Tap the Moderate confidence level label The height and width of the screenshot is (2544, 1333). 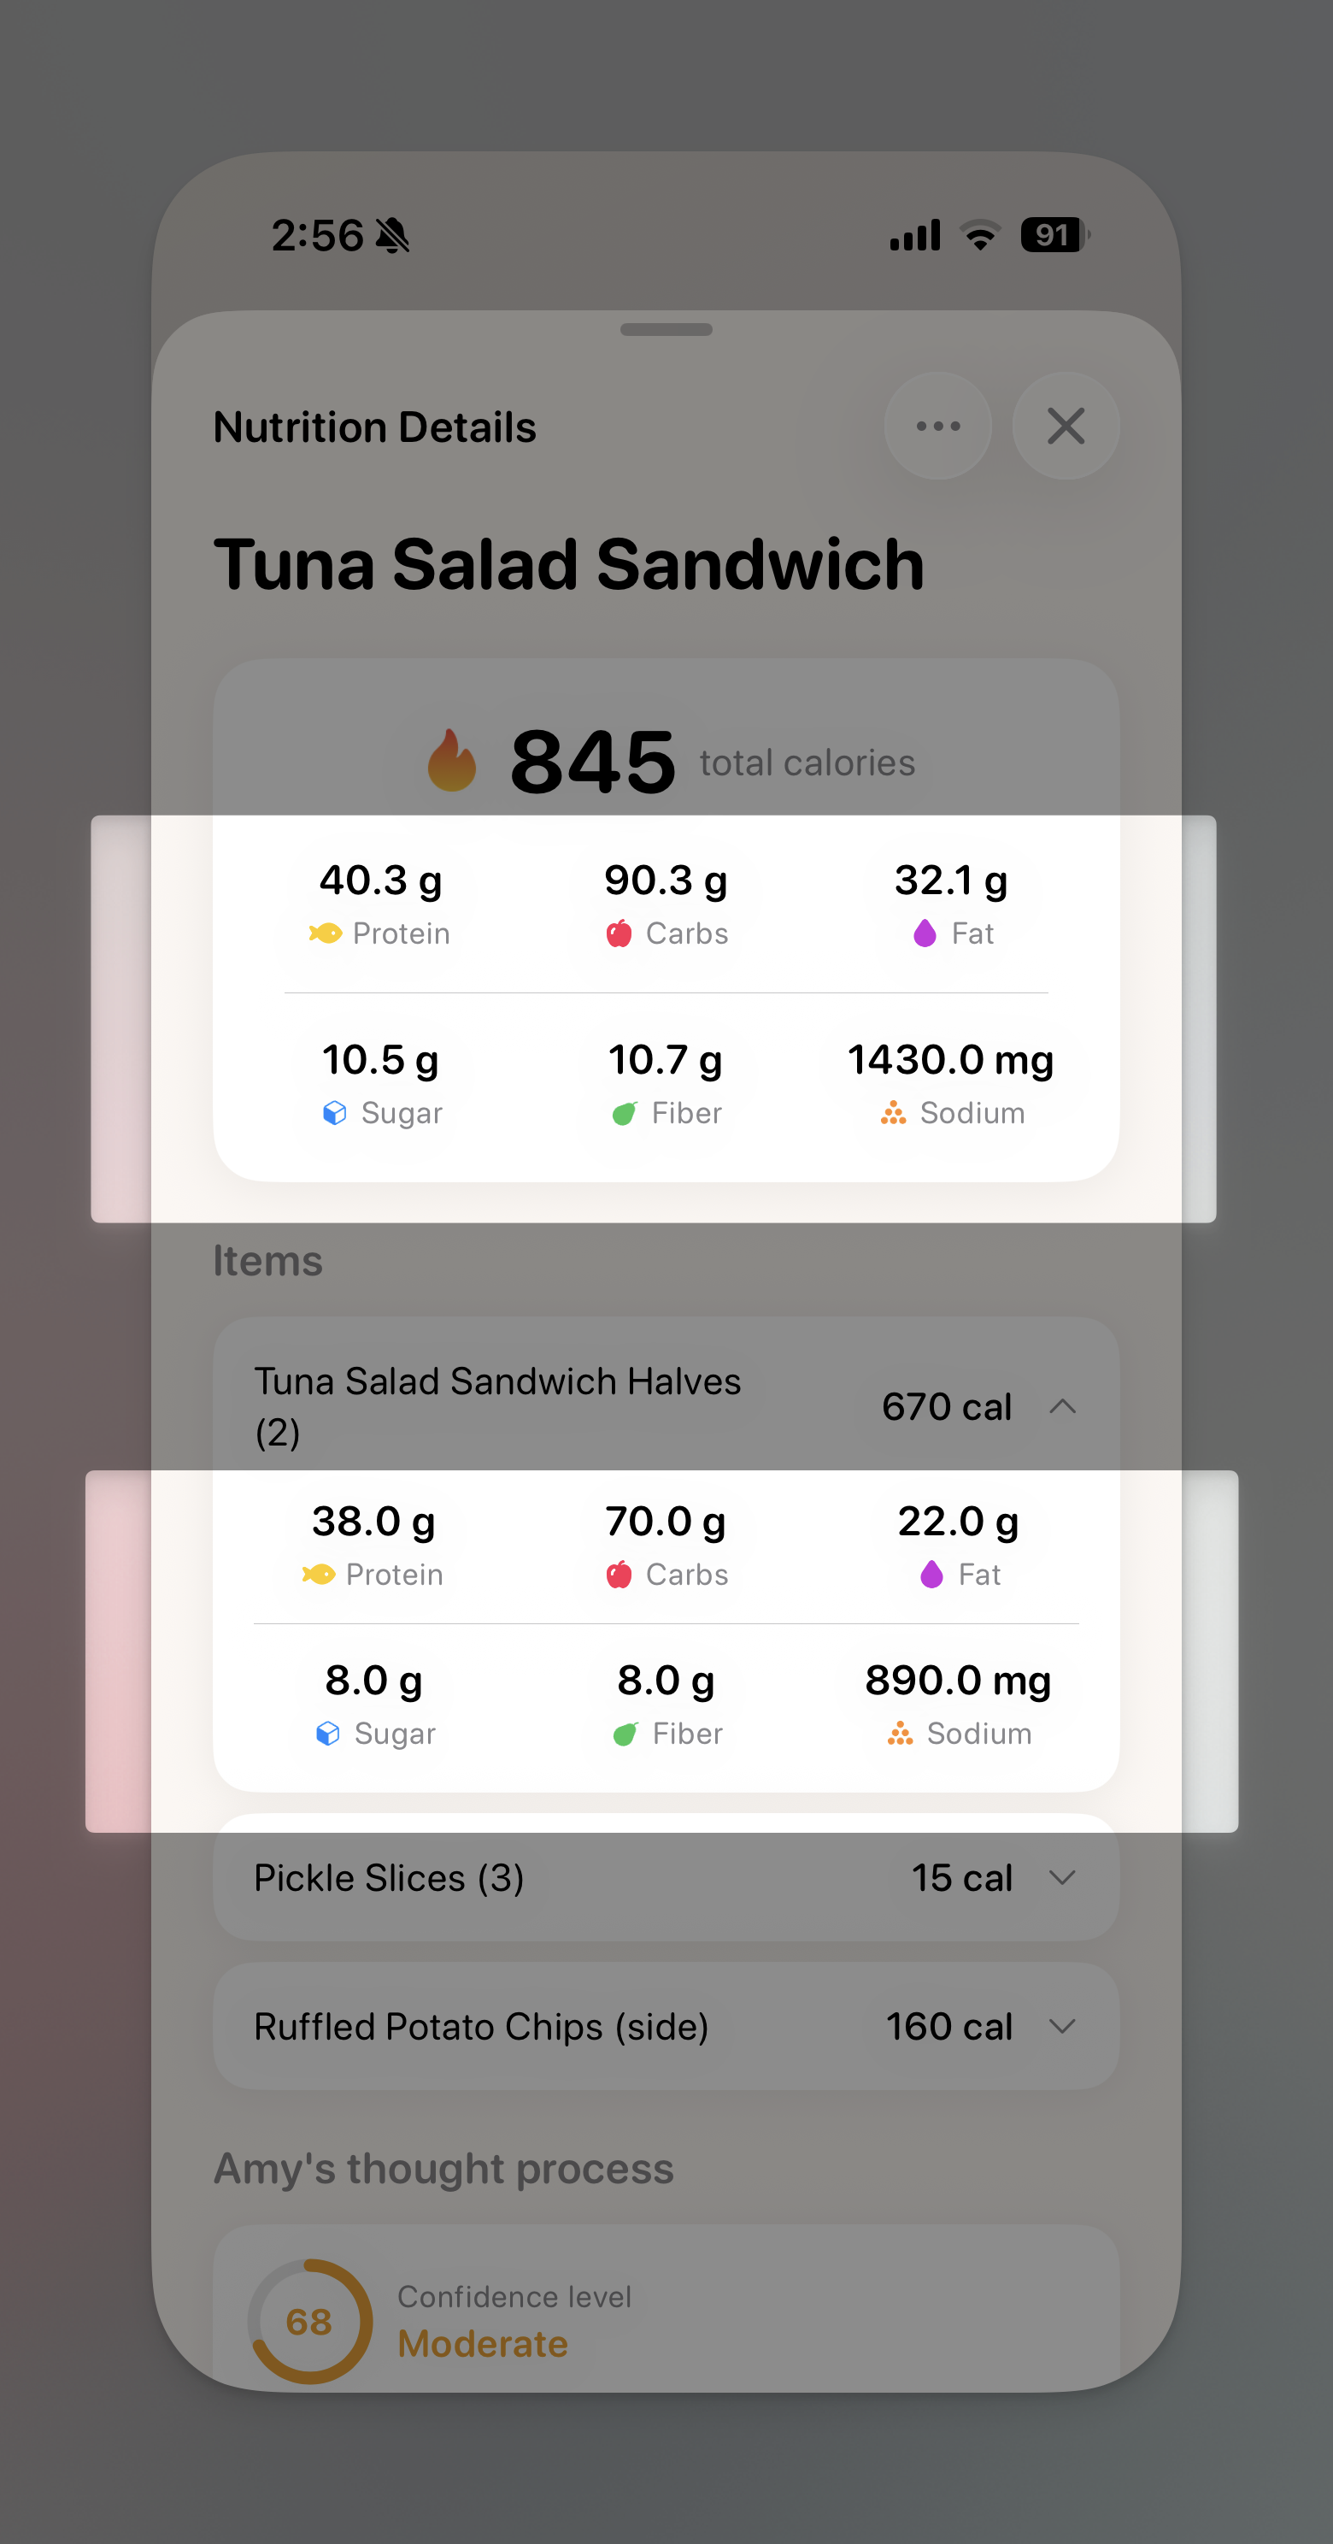point(483,2343)
